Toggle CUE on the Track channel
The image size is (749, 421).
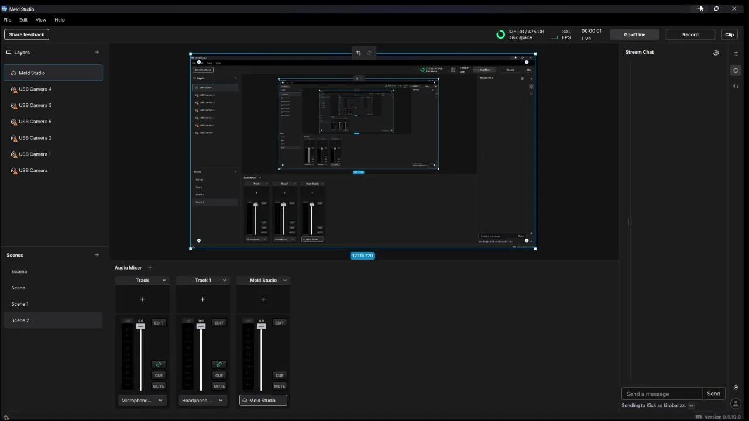click(159, 375)
